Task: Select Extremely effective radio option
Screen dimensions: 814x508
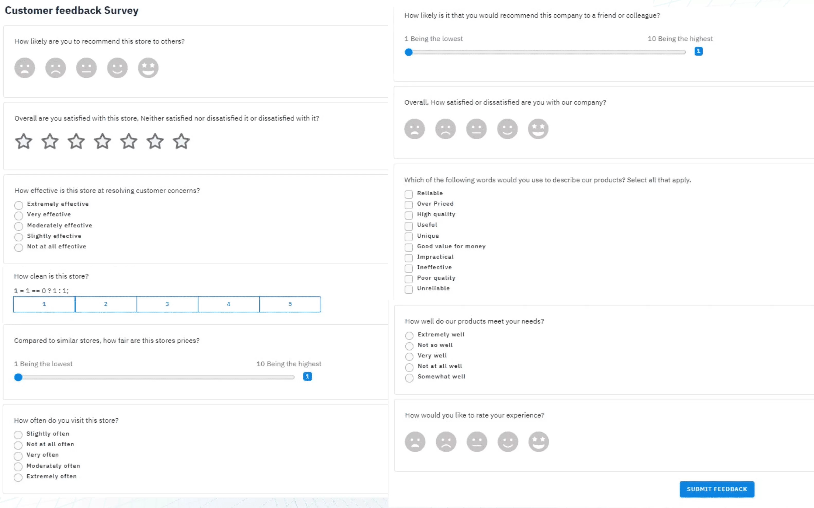Action: point(19,205)
